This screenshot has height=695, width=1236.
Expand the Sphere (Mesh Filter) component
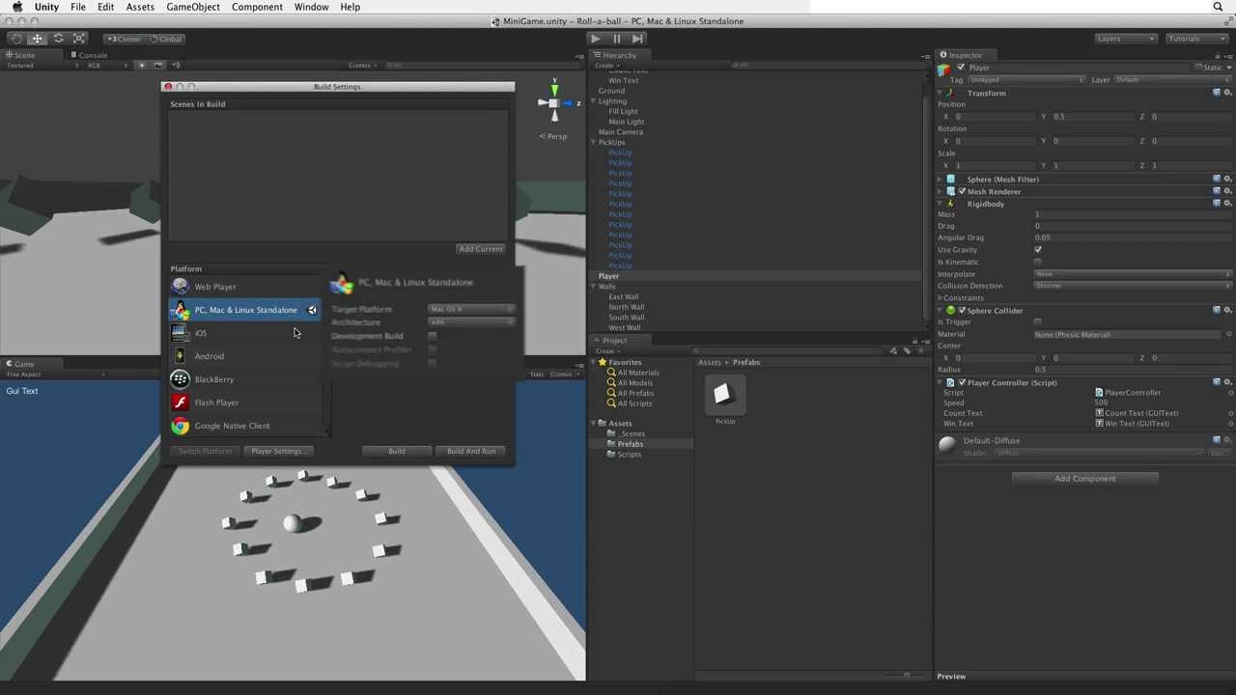coord(941,180)
